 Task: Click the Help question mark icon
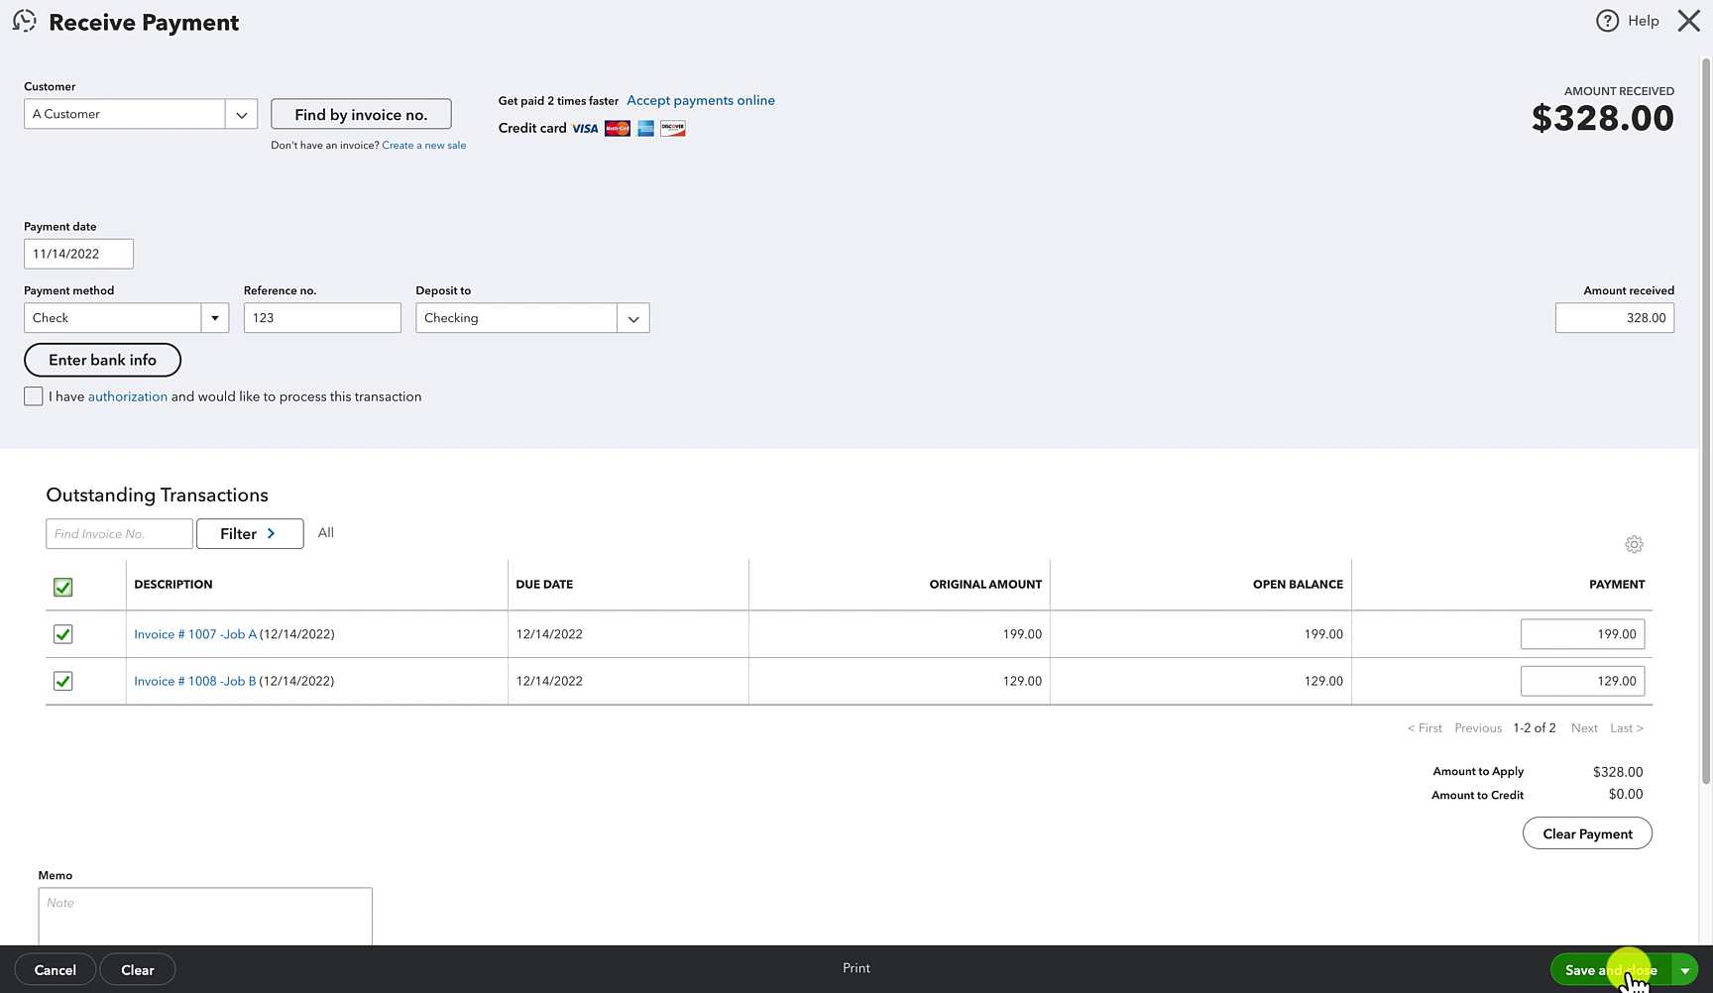pos(1607,21)
